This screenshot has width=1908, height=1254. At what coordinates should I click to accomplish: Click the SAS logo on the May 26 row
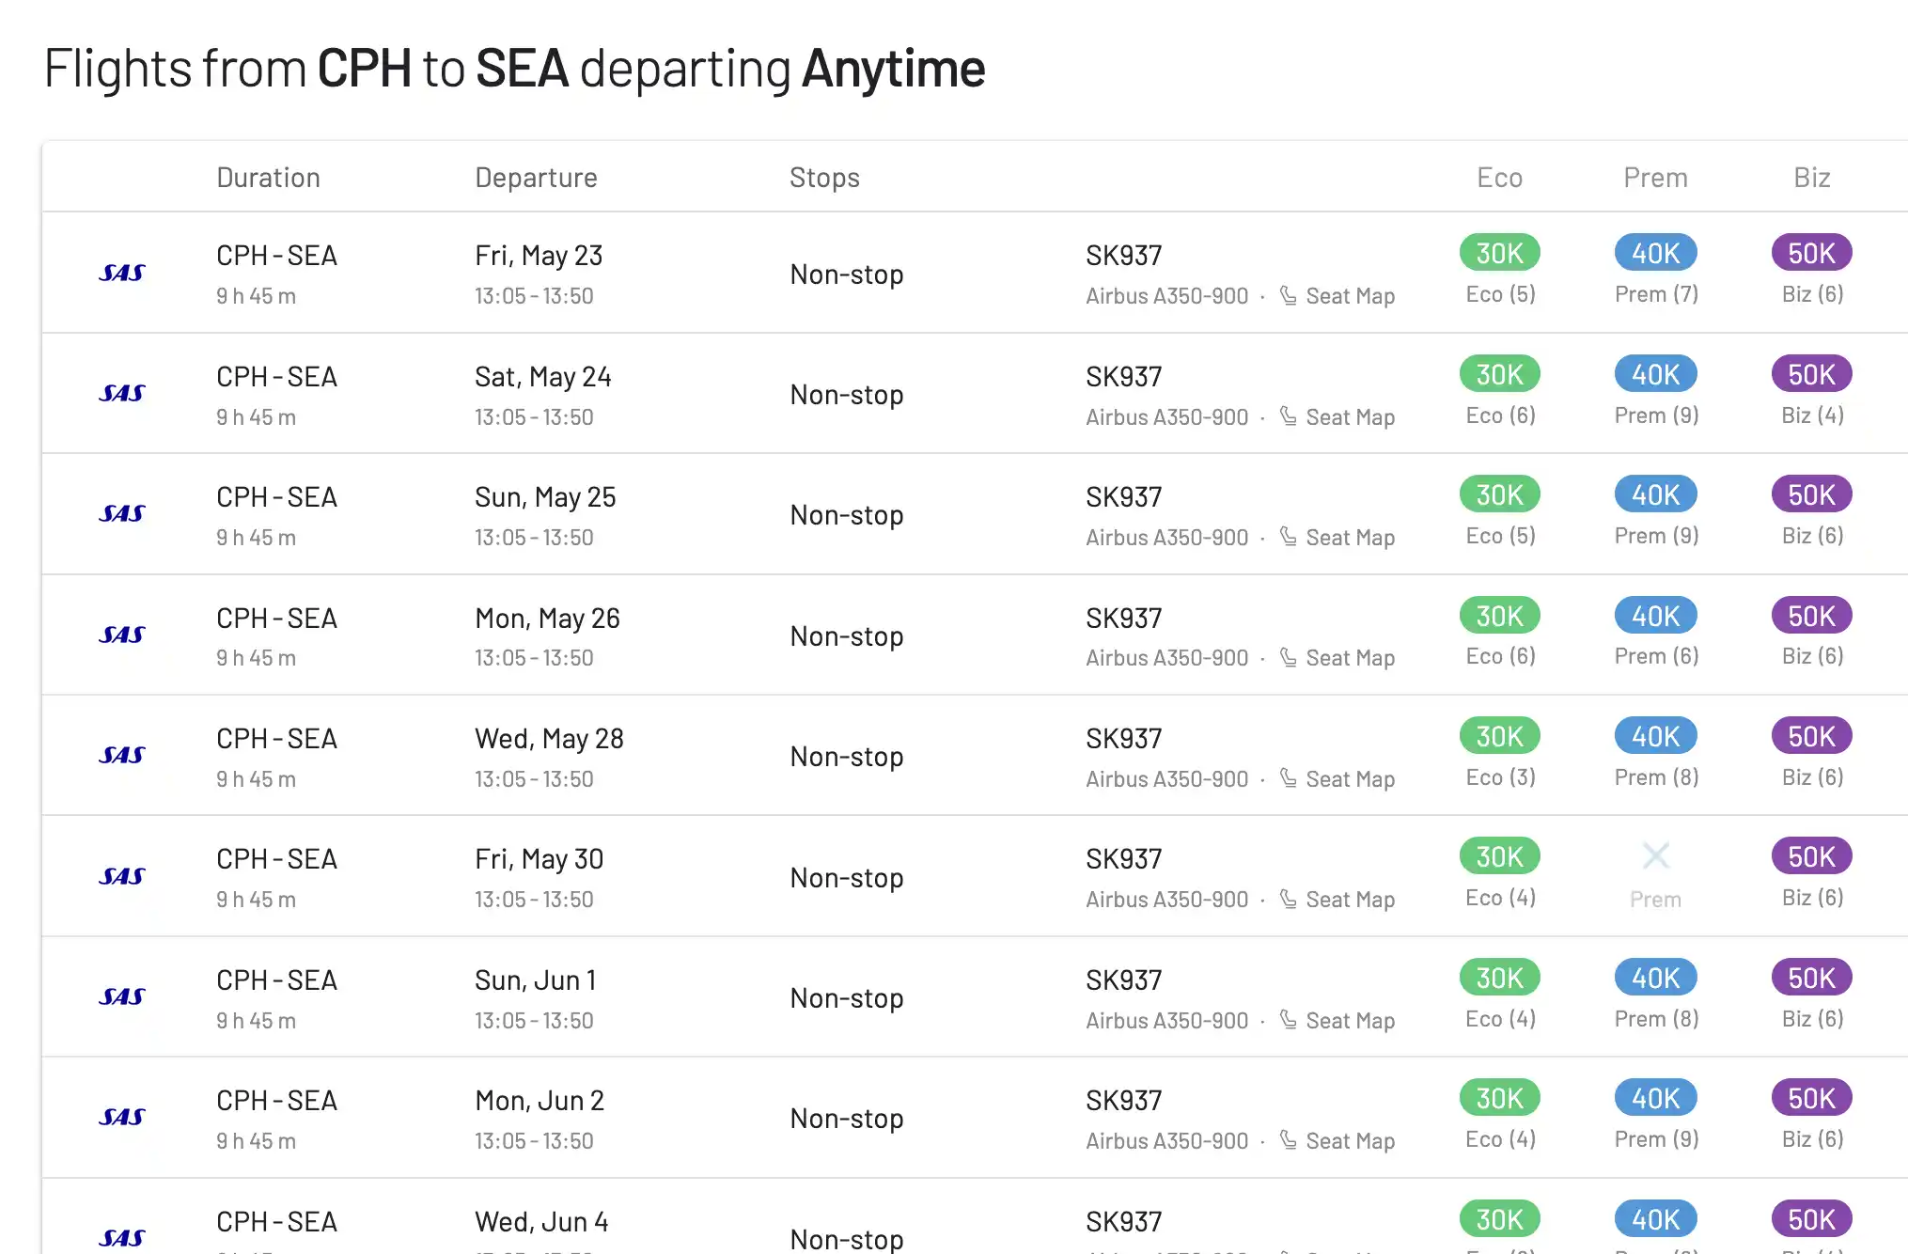[x=122, y=635]
